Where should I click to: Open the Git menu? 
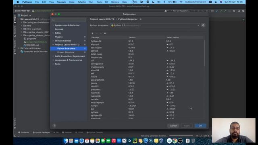106,2
